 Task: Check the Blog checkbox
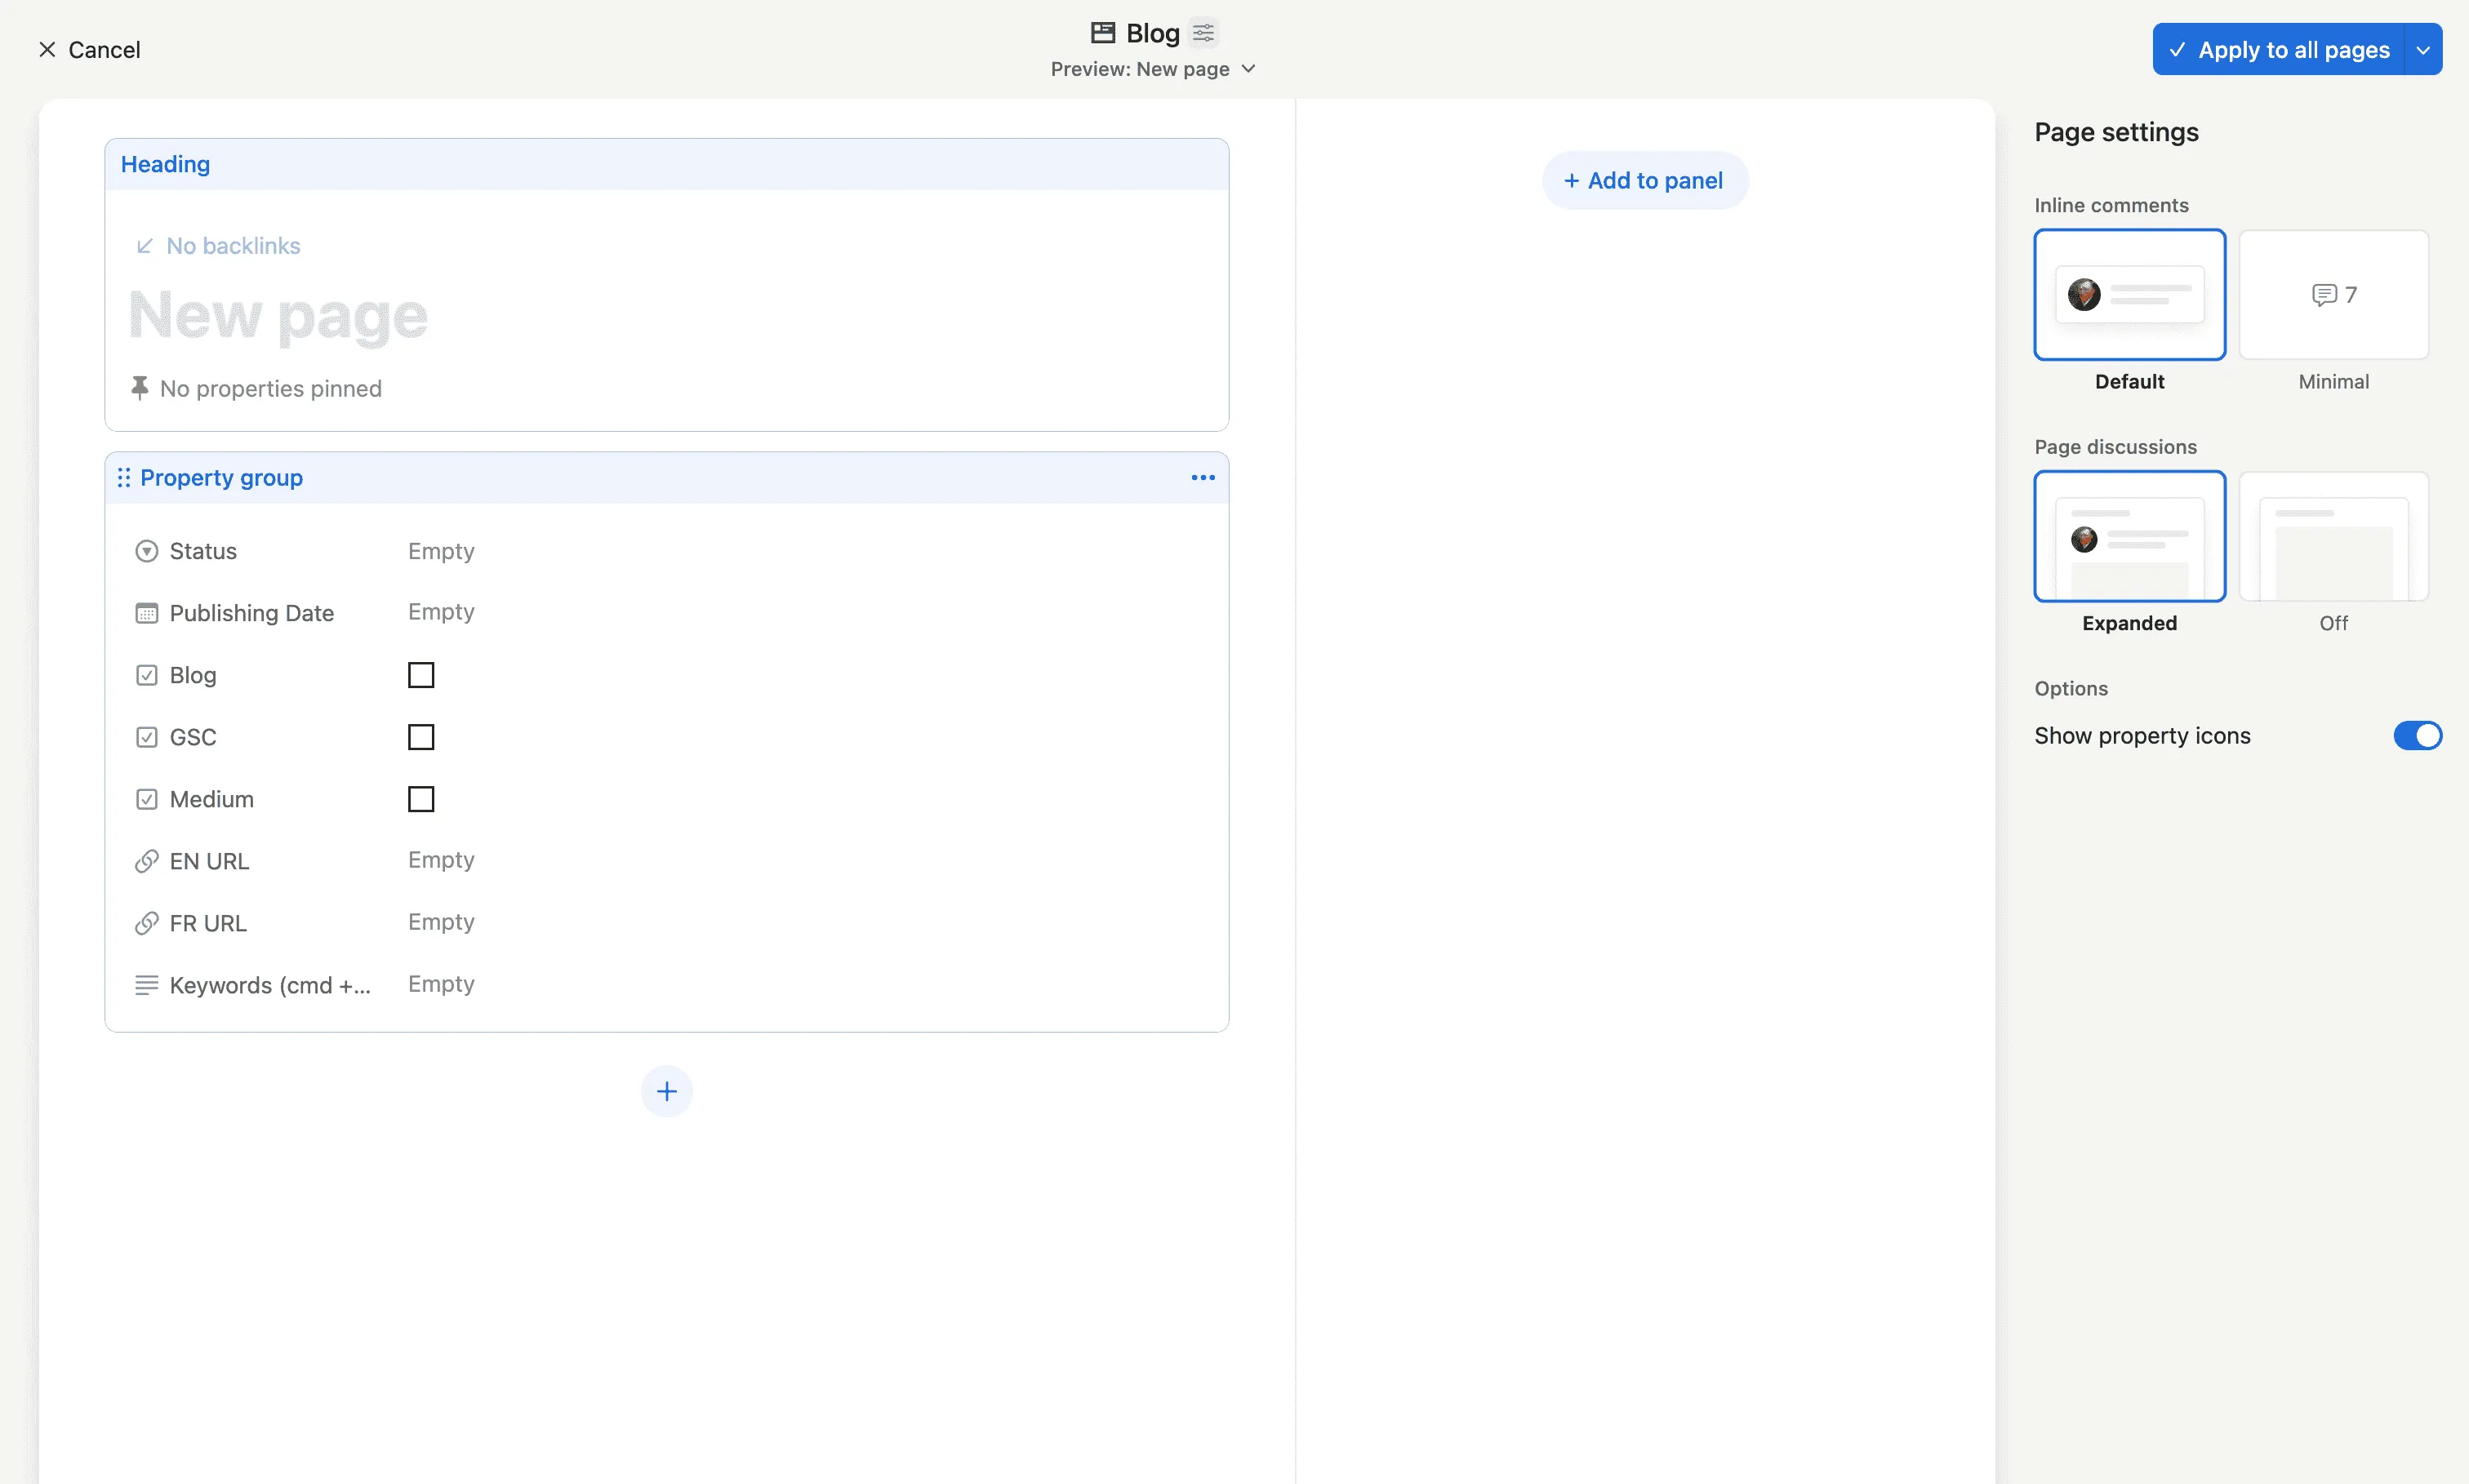(421, 675)
